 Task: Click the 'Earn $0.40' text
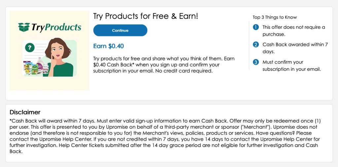108,46
